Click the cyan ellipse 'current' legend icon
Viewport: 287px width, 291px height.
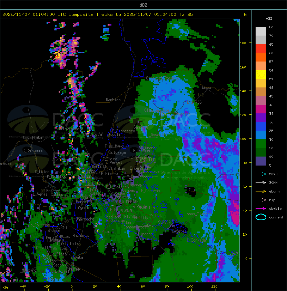click(261, 217)
